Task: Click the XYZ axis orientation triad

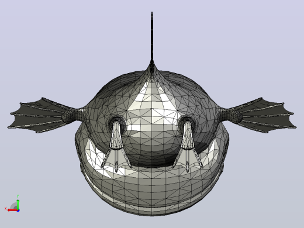Action: (x=12, y=203)
